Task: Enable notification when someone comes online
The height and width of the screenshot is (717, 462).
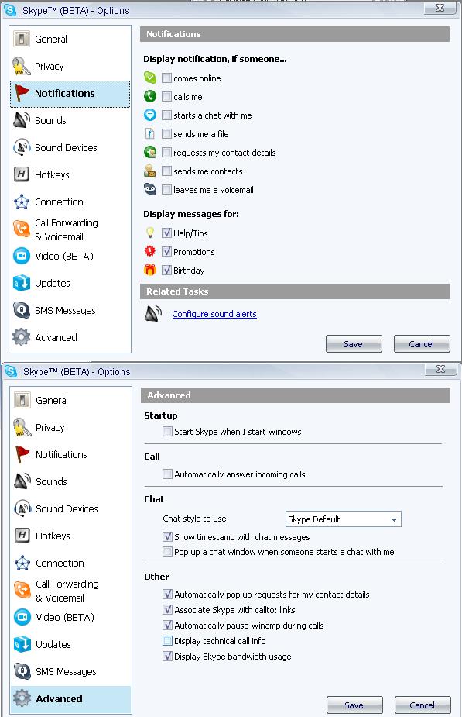Action: click(166, 78)
